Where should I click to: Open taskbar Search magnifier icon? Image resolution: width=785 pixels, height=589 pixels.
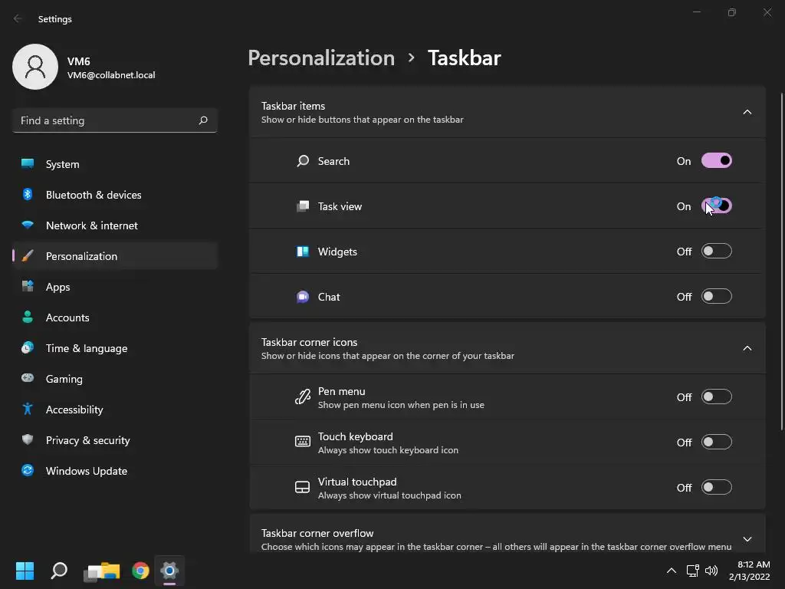59,571
